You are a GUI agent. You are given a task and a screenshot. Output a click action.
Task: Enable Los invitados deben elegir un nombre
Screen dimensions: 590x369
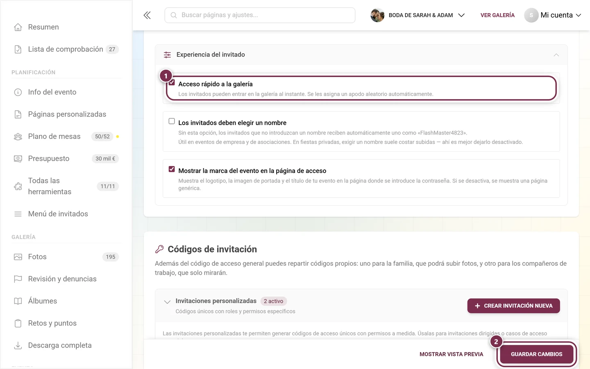[x=172, y=121]
